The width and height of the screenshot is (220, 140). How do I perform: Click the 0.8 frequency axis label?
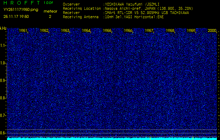click(3, 98)
